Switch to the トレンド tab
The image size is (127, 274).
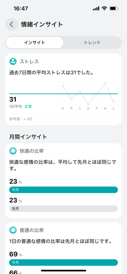(92, 43)
